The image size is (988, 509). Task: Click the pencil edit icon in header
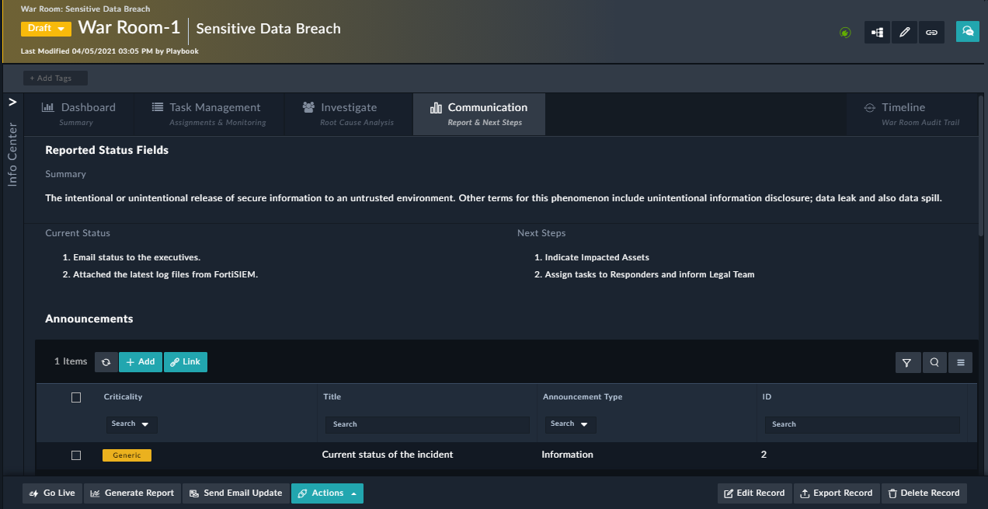[x=904, y=32]
